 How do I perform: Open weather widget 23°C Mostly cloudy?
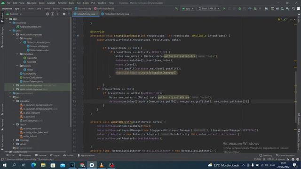[x=223, y=165]
